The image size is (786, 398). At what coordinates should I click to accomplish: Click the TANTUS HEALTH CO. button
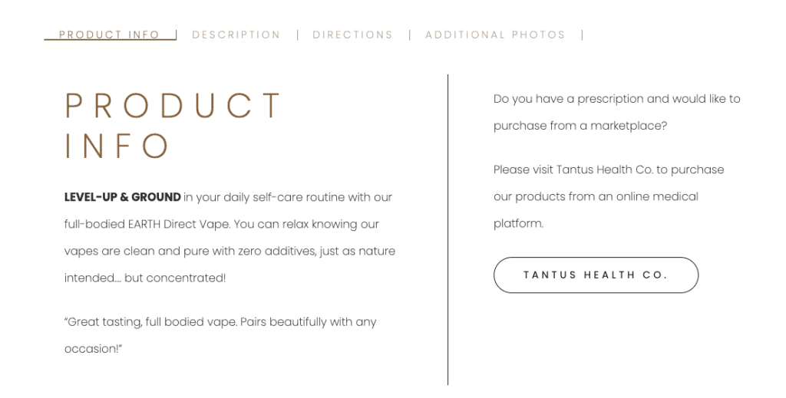tap(596, 275)
